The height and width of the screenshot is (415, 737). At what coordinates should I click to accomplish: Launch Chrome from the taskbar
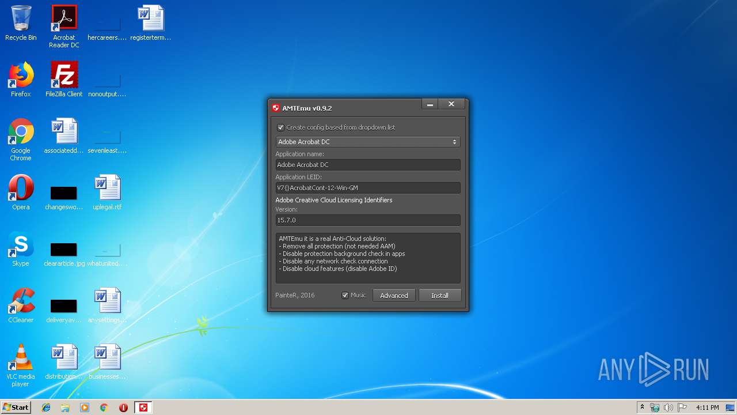click(x=104, y=408)
